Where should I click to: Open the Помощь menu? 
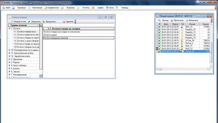(x=125, y=8)
